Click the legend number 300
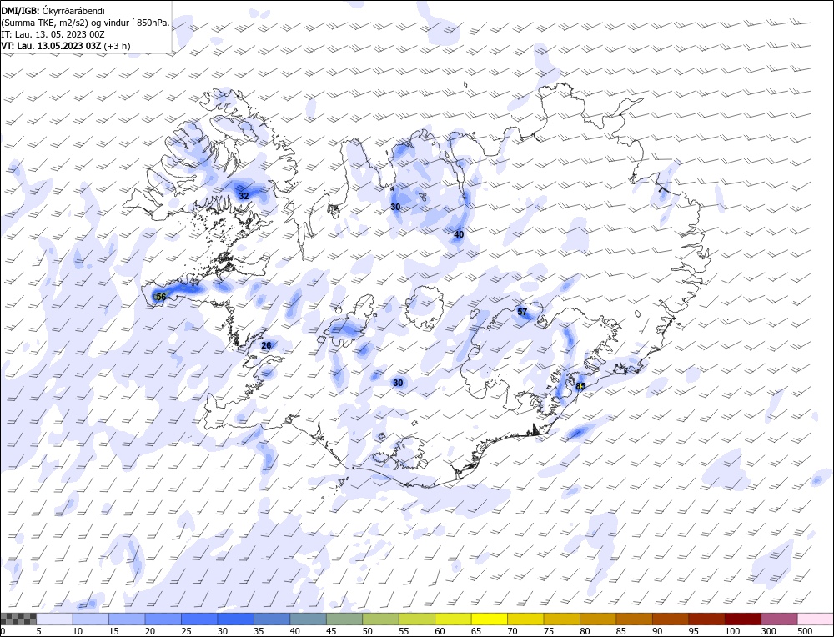 click(x=769, y=631)
